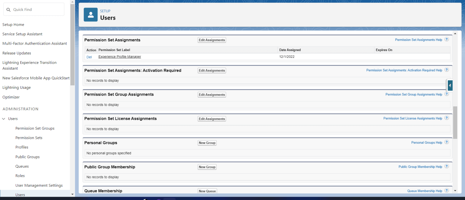Open help for Personal Groups section
This screenshot has width=465, height=200.
[x=447, y=142]
